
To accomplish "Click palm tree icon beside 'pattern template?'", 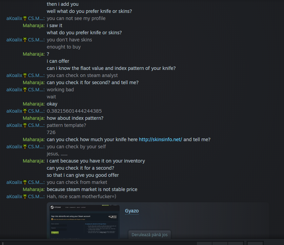I will point(25,125).
